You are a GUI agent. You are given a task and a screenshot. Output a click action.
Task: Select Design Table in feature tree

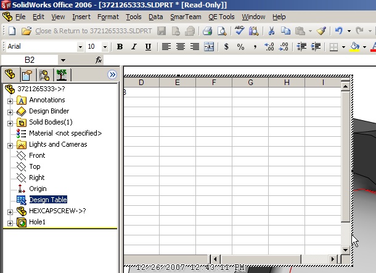tap(48, 200)
